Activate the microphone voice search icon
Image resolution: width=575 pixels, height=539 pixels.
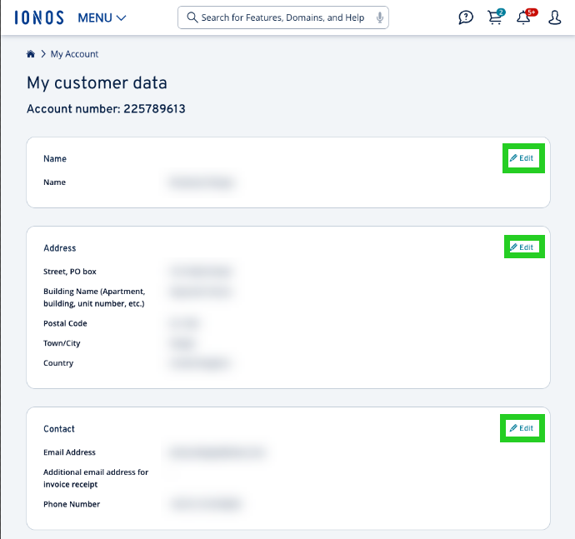380,17
